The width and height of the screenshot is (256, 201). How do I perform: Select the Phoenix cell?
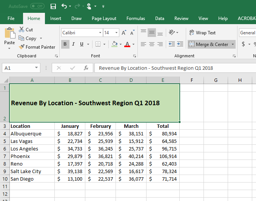tap(32, 156)
